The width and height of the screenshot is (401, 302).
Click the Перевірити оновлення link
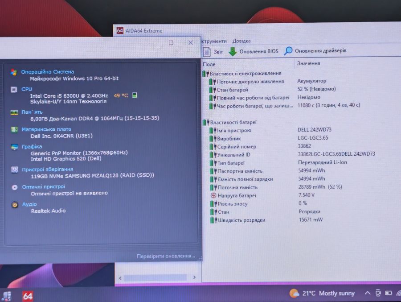coord(166,256)
